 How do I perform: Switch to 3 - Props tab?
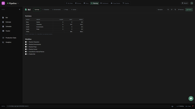66,9
